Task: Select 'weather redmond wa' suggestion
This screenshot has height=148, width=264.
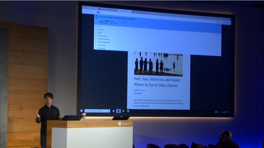Action: click(103, 39)
